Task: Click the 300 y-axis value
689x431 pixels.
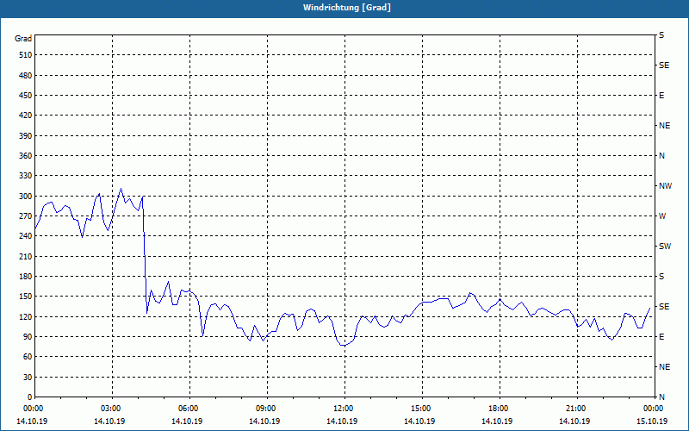Action: (26, 197)
